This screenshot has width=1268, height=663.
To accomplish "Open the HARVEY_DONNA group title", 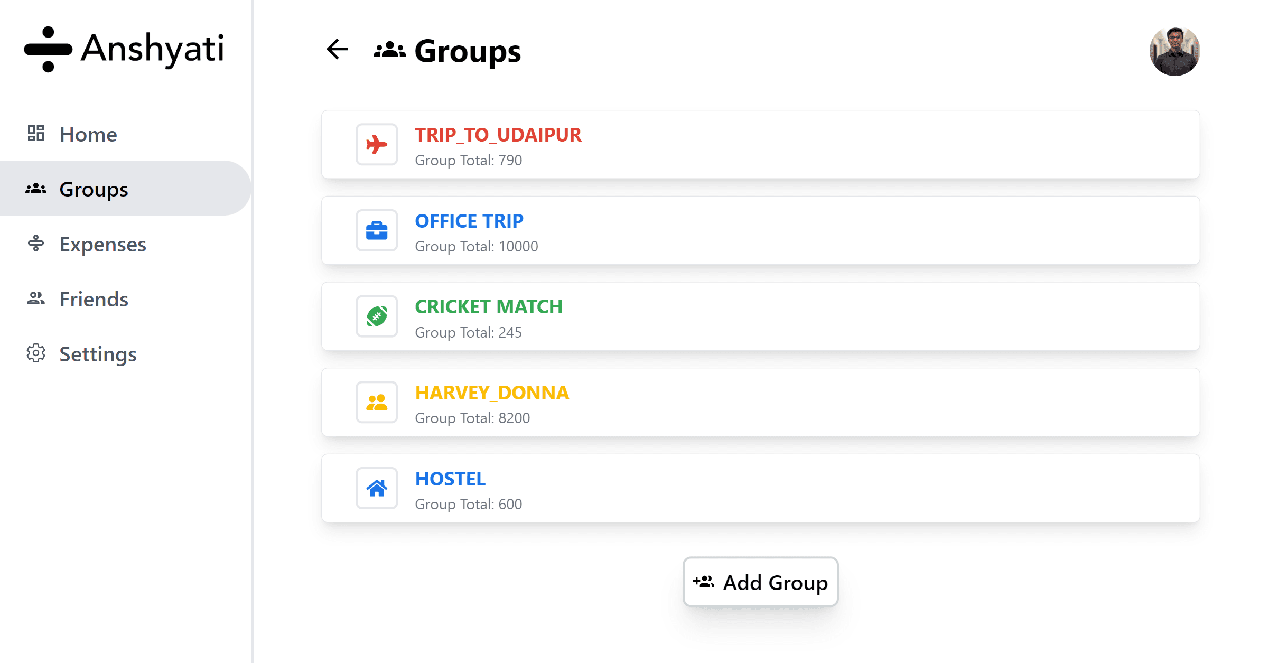I will click(x=492, y=393).
